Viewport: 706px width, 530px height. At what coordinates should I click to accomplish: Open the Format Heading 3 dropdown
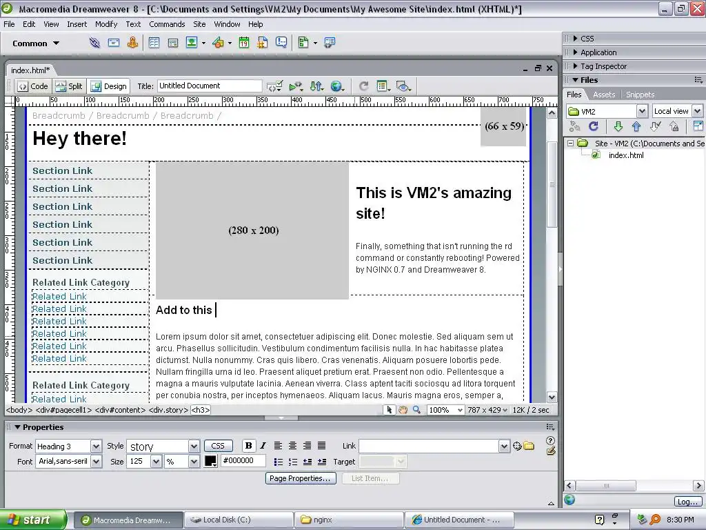[x=96, y=446]
